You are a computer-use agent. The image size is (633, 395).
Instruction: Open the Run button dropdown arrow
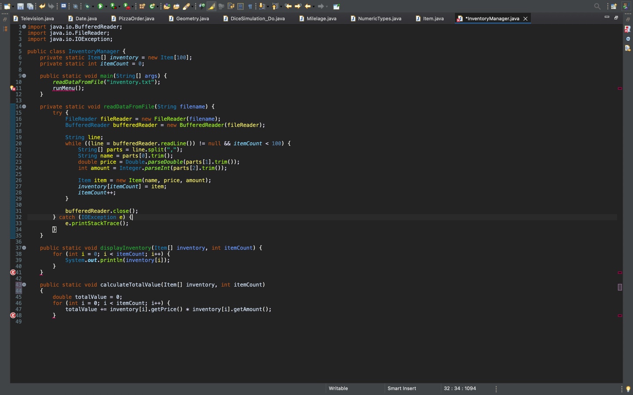click(x=106, y=7)
